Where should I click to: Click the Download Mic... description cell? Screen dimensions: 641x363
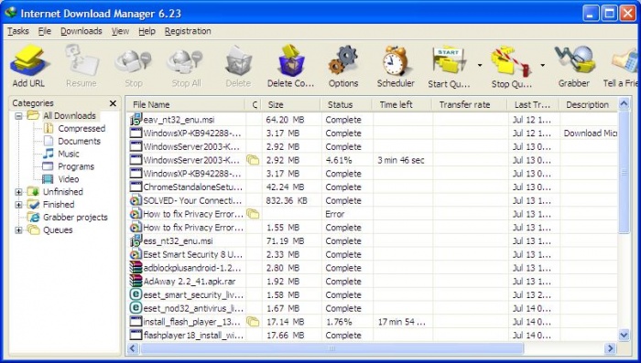click(x=590, y=133)
